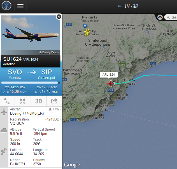Click the Flightradar24 radar logo

(x=6, y=6)
